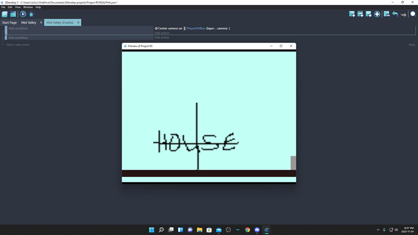Delete selected event toolbar icon

(x=386, y=14)
